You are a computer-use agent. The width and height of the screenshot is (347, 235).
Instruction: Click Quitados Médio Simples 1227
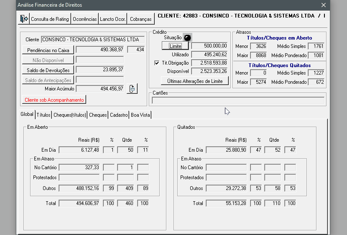tap(316, 73)
